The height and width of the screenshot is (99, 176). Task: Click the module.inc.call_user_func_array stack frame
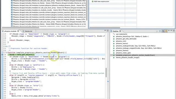click(x=49, y=8)
